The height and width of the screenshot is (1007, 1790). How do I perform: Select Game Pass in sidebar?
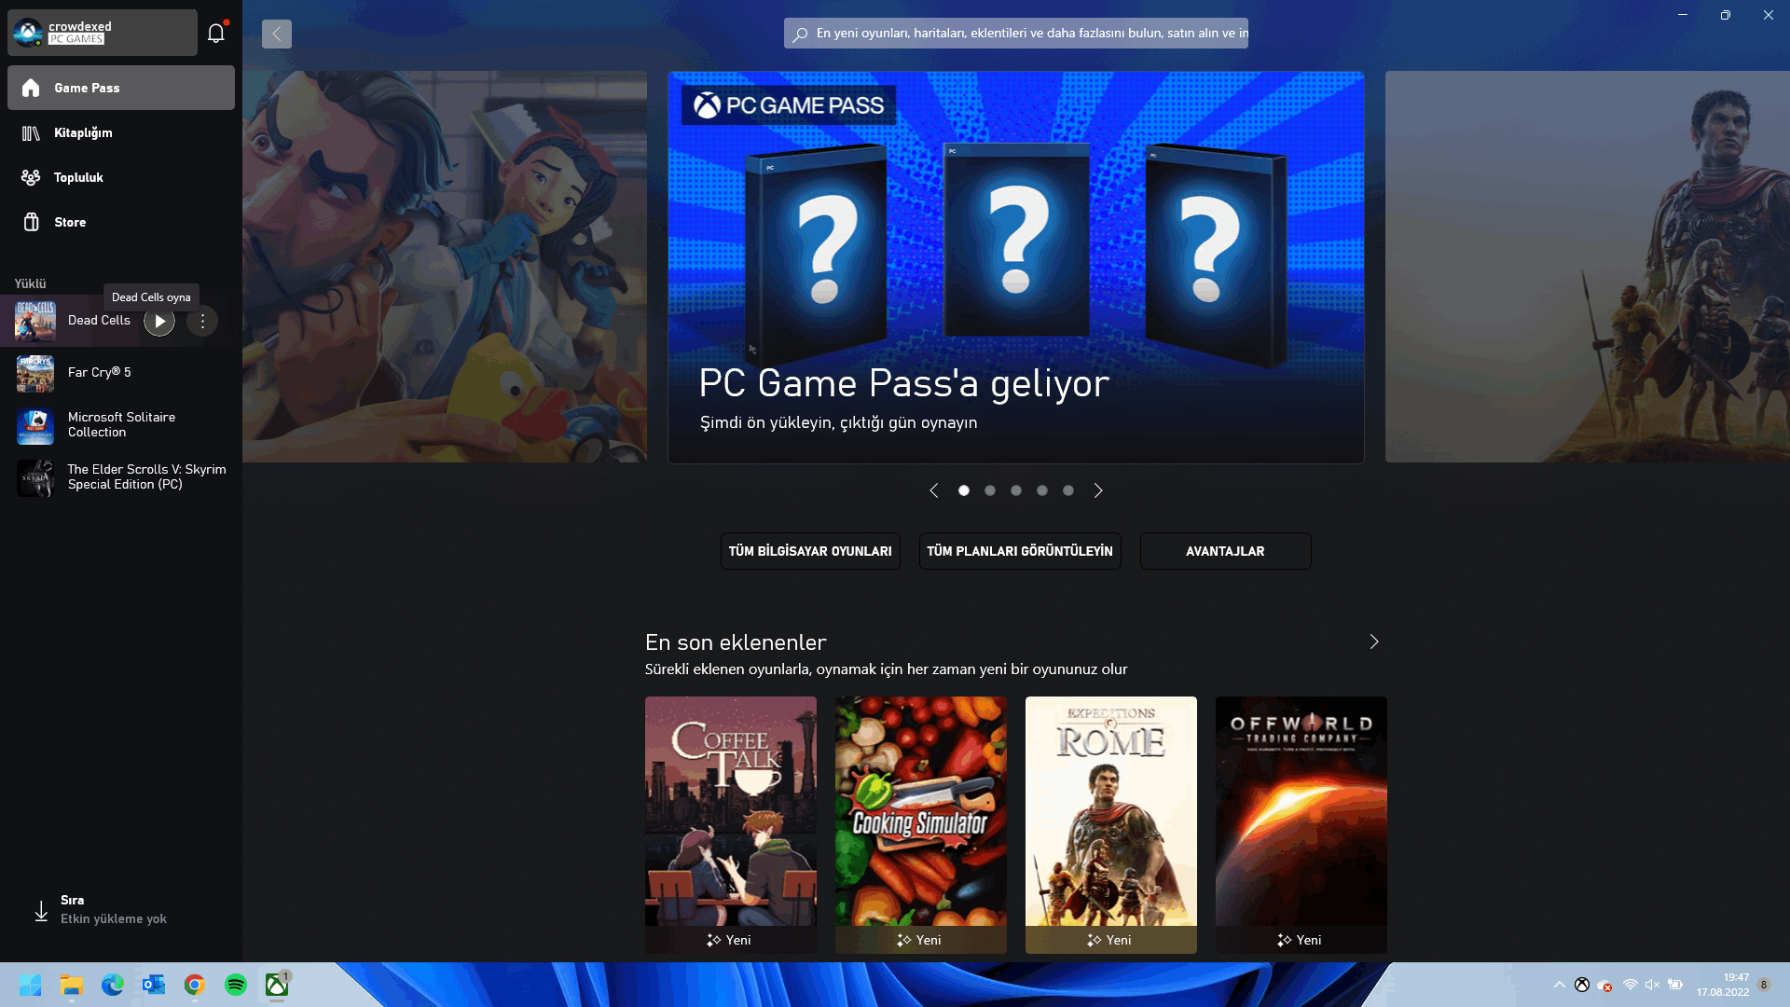(x=121, y=88)
